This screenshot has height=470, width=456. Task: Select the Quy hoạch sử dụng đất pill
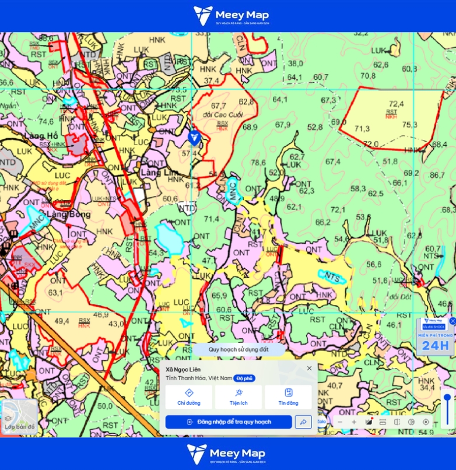click(238, 349)
